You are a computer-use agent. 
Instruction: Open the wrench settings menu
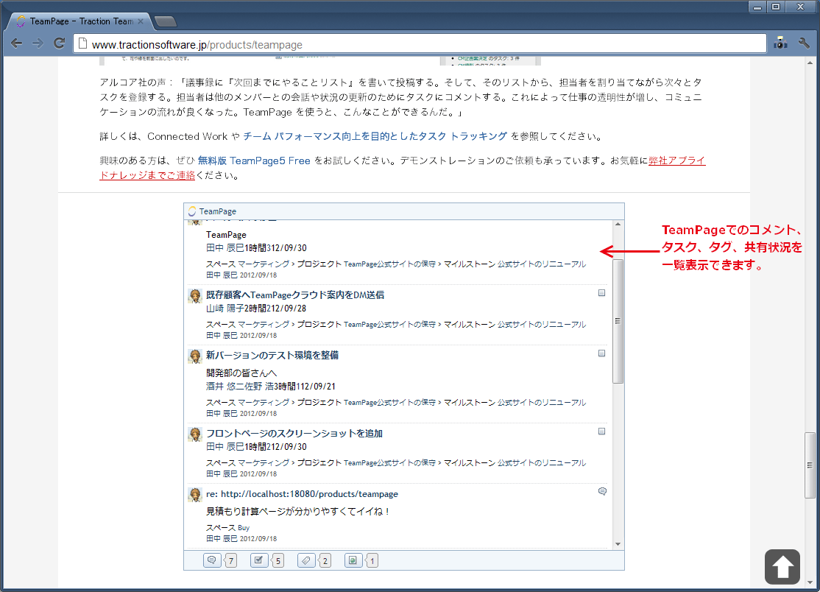pos(804,43)
